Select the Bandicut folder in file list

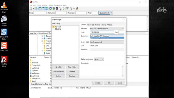coord(35,63)
